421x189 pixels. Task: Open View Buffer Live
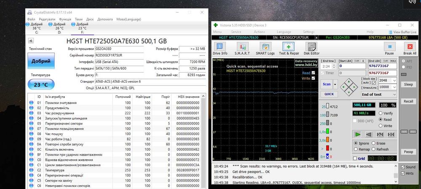point(403,32)
